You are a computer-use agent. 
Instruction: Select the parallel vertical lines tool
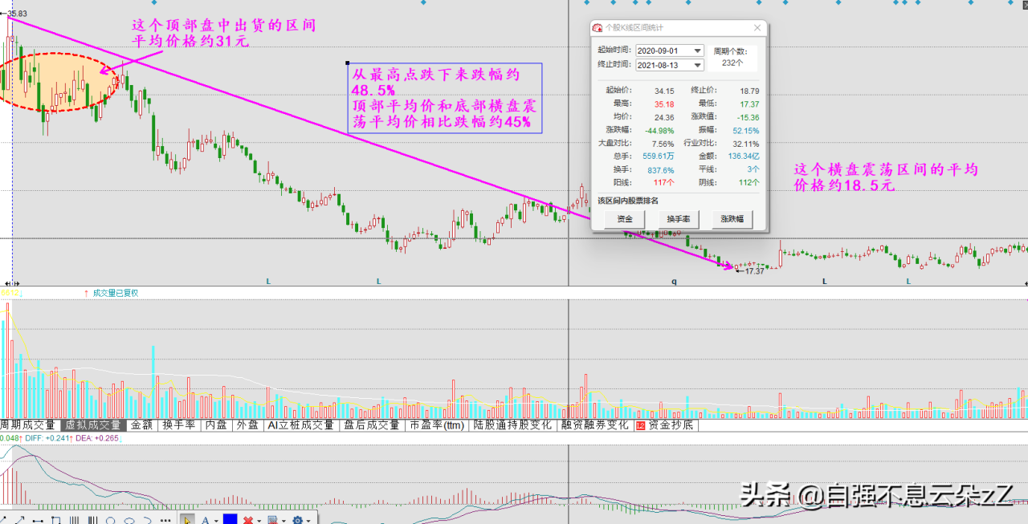coord(74,520)
